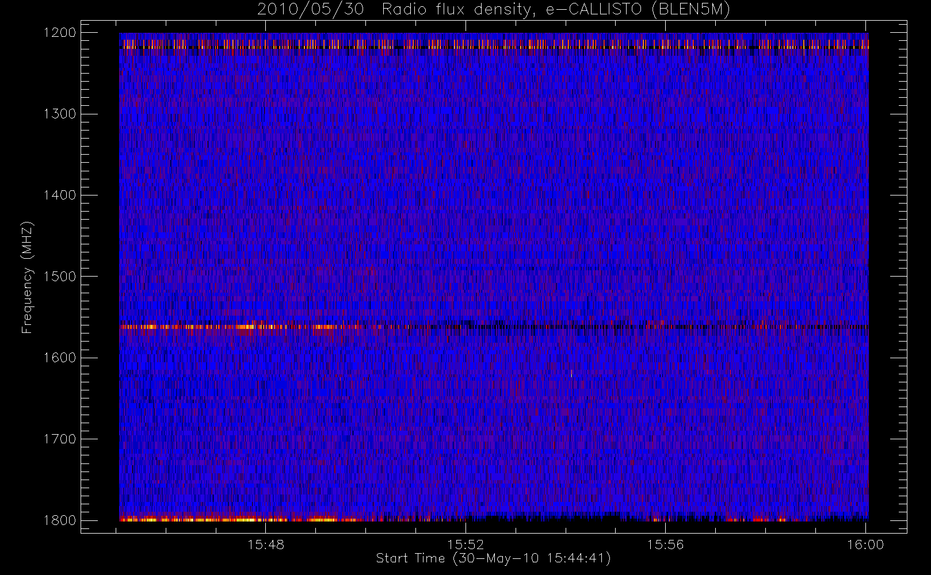This screenshot has height=575, width=931.
Task: Click the 'Frequency (MHz)' axis label
Action: (x=27, y=277)
